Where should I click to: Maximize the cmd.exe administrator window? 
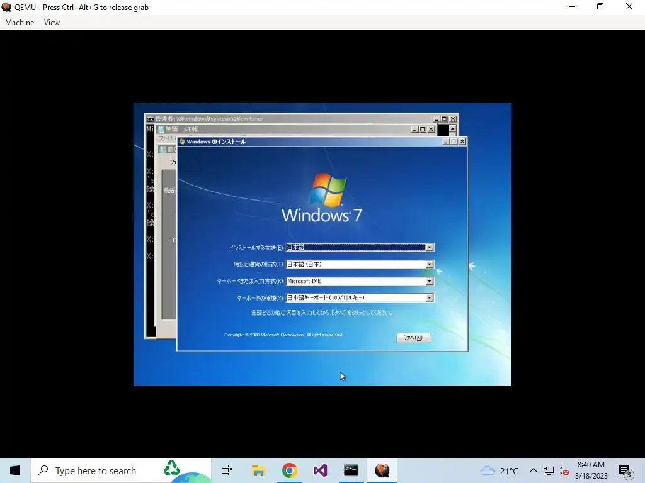pyautogui.click(x=444, y=119)
